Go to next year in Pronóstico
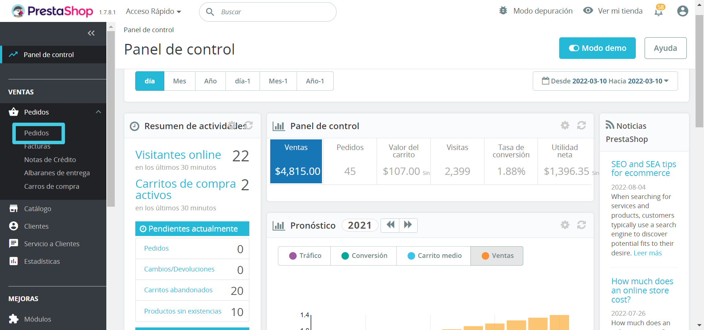This screenshot has width=704, height=330. [408, 225]
